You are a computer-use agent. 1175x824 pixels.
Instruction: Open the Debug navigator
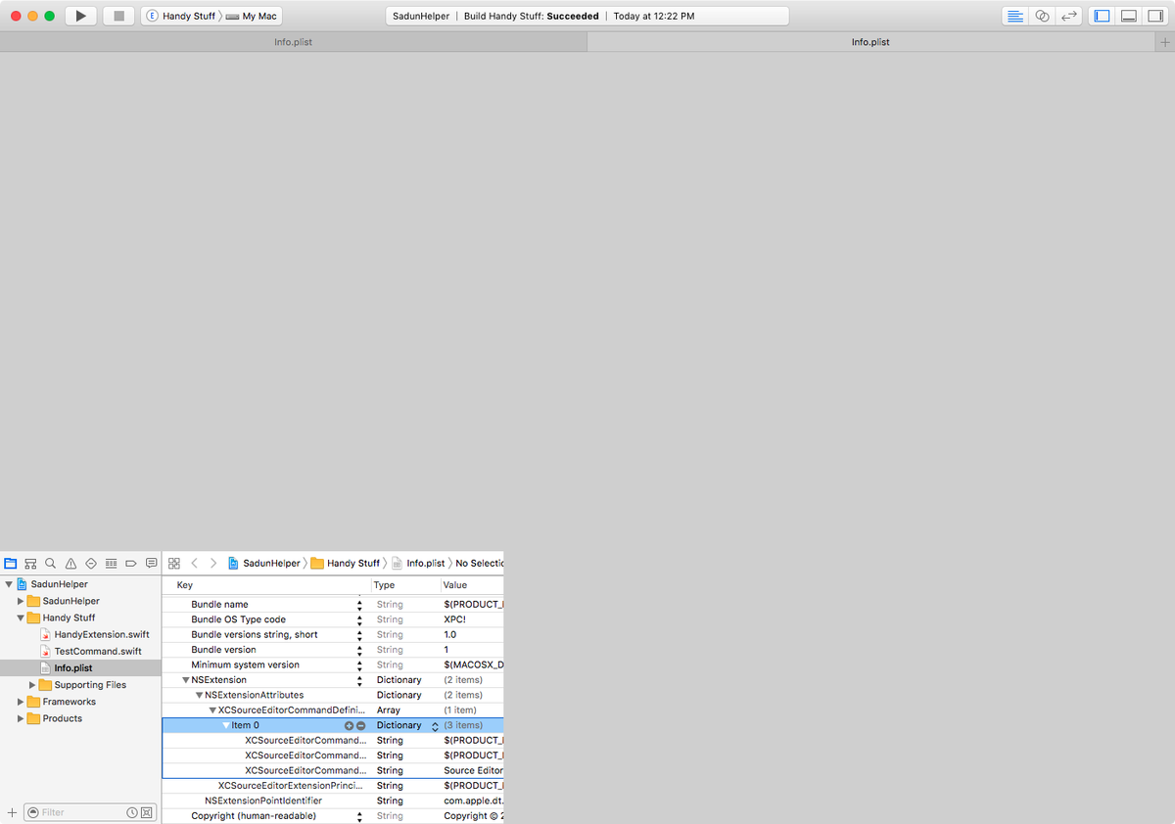point(111,564)
